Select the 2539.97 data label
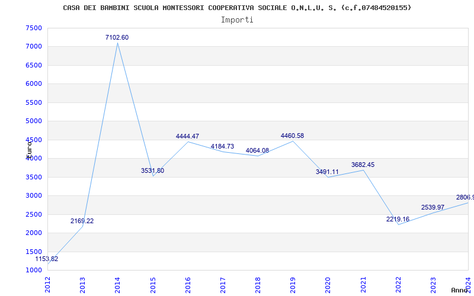The height and width of the screenshot is (296, 474). coord(433,207)
